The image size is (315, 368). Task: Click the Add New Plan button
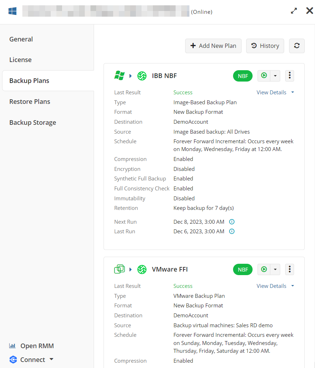(213, 46)
